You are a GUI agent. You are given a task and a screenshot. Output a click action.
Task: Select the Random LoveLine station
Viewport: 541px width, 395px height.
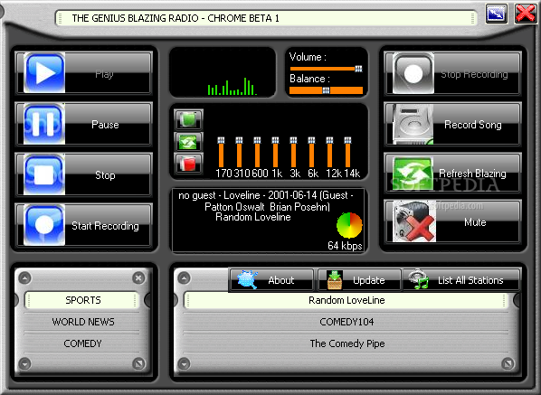point(346,300)
